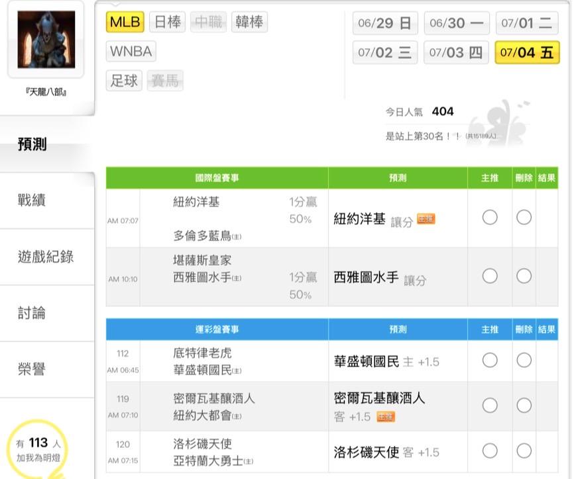Toggle 主推 radio for 西雅圖水手 prediction
Image resolution: width=576 pixels, height=479 pixels.
490,276
